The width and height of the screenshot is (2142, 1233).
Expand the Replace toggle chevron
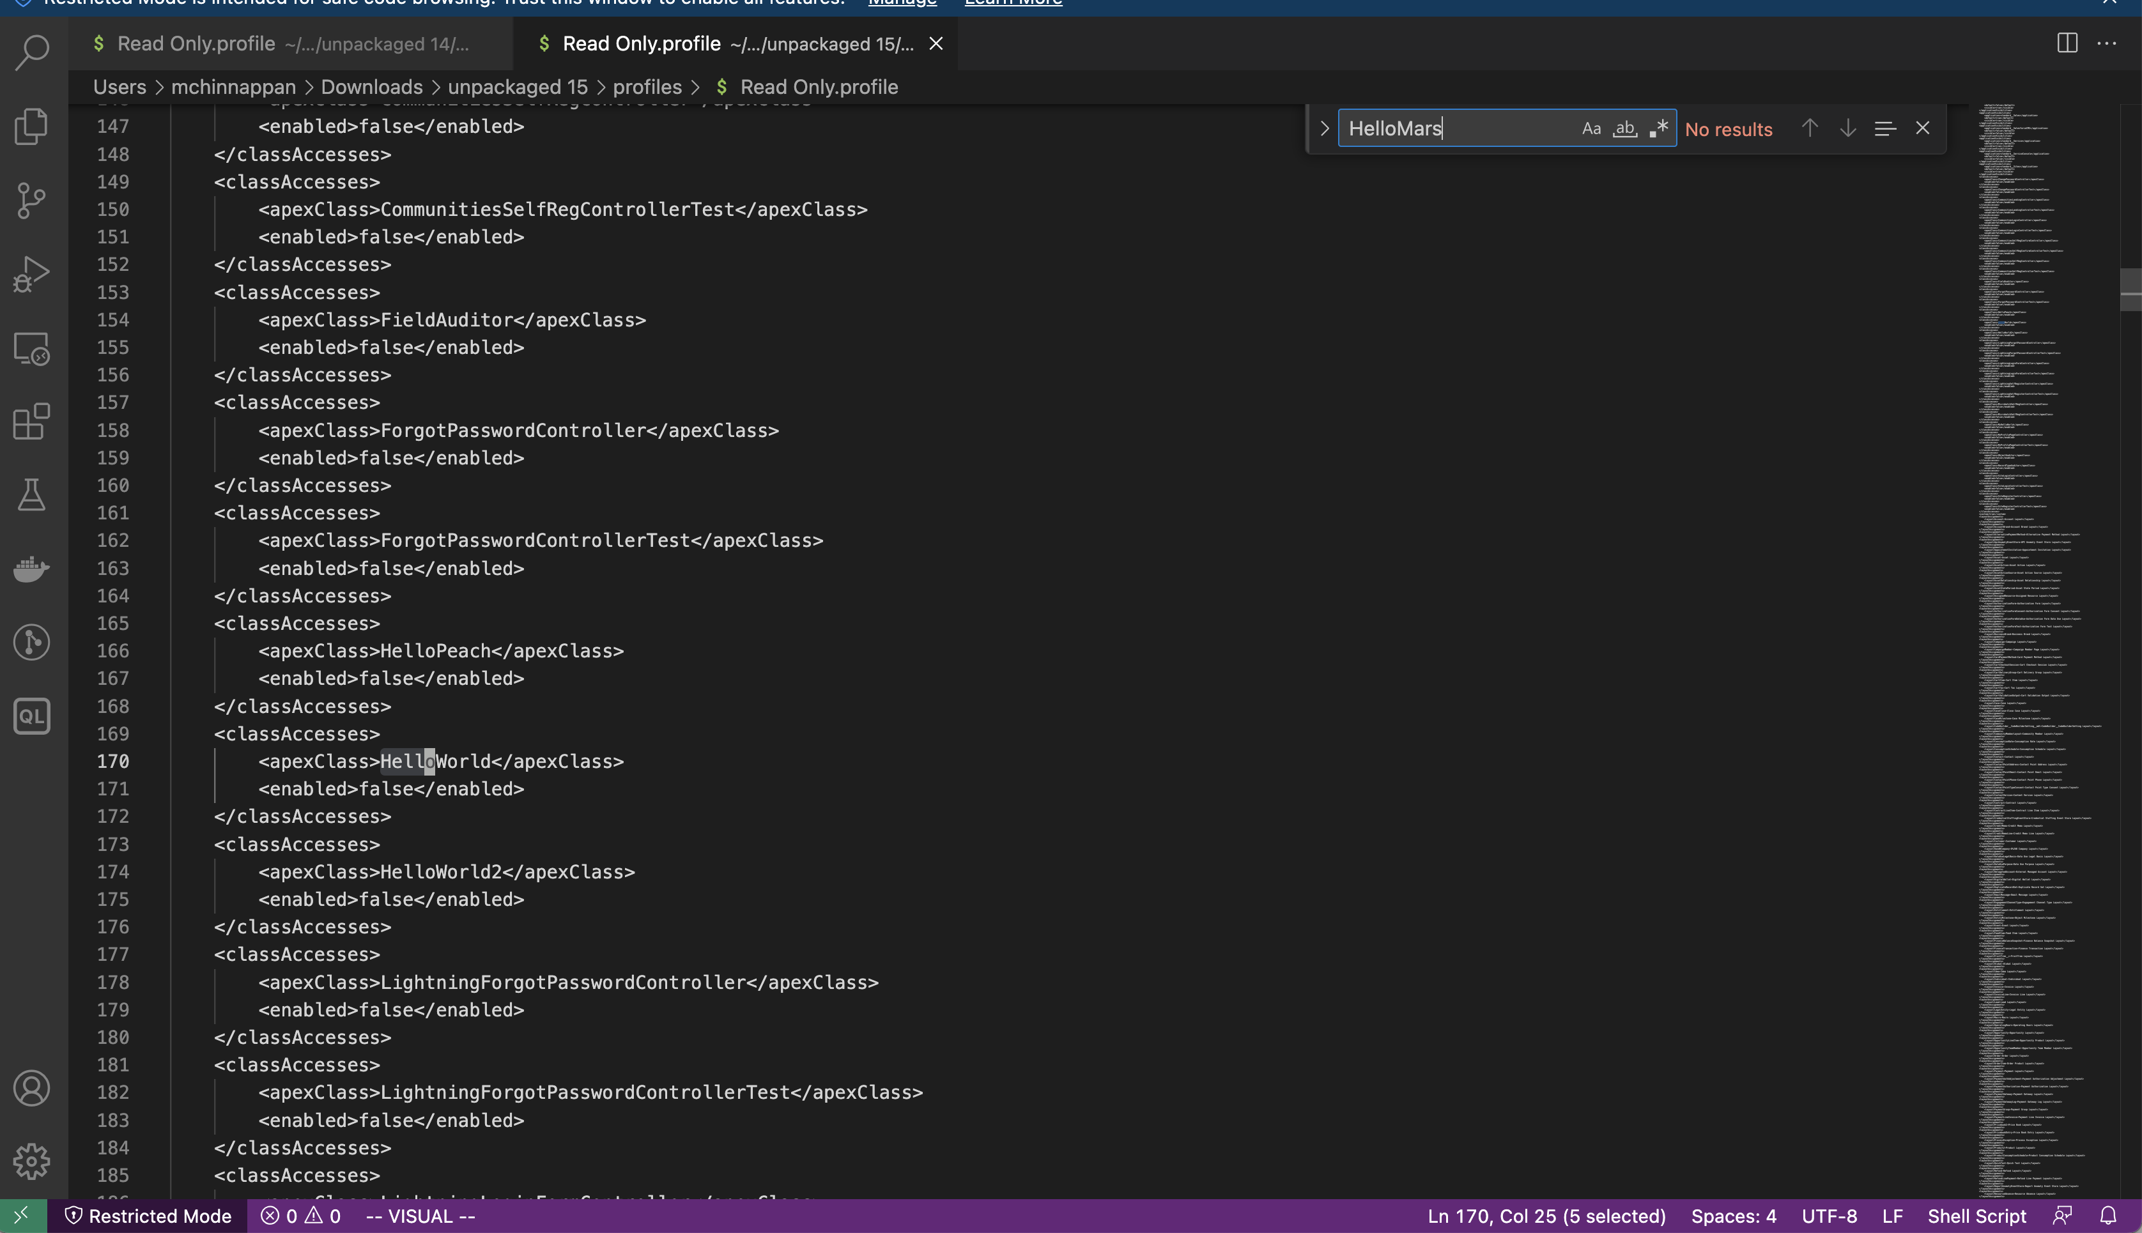(1325, 128)
